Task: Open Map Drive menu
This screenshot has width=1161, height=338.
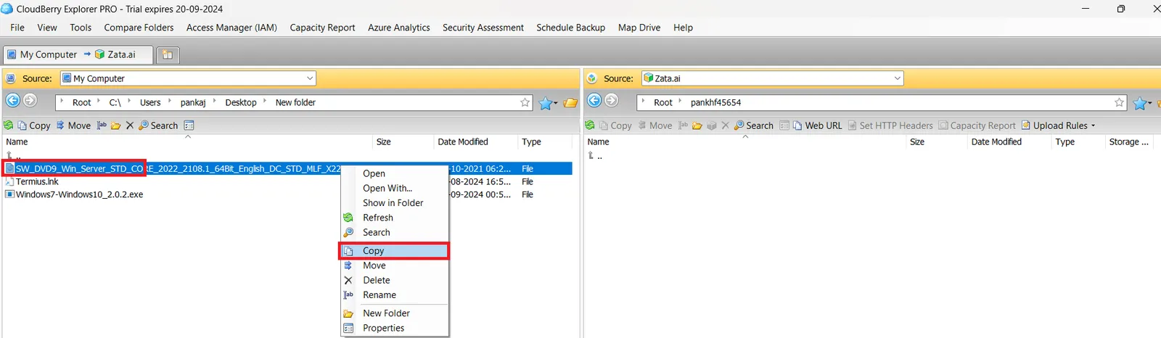Action: coord(639,28)
